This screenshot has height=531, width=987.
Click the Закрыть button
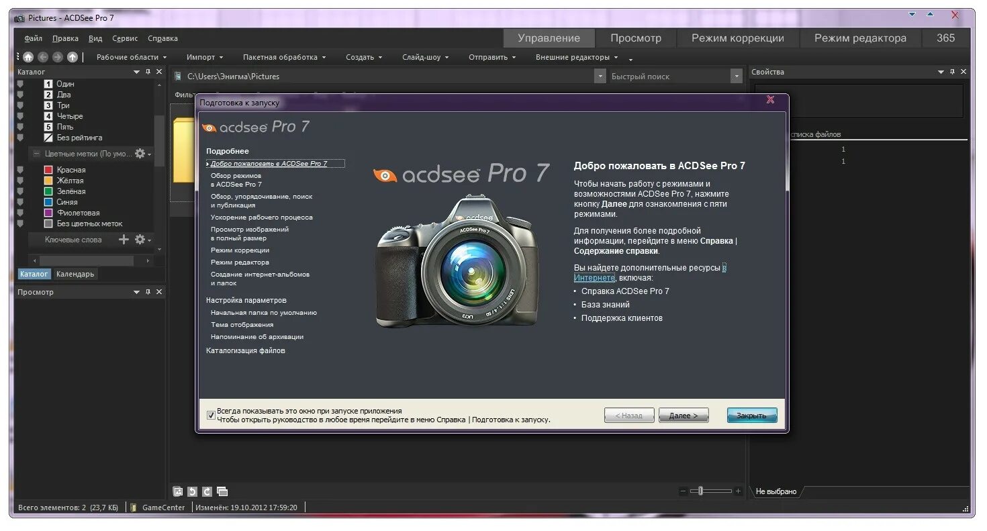pos(752,416)
